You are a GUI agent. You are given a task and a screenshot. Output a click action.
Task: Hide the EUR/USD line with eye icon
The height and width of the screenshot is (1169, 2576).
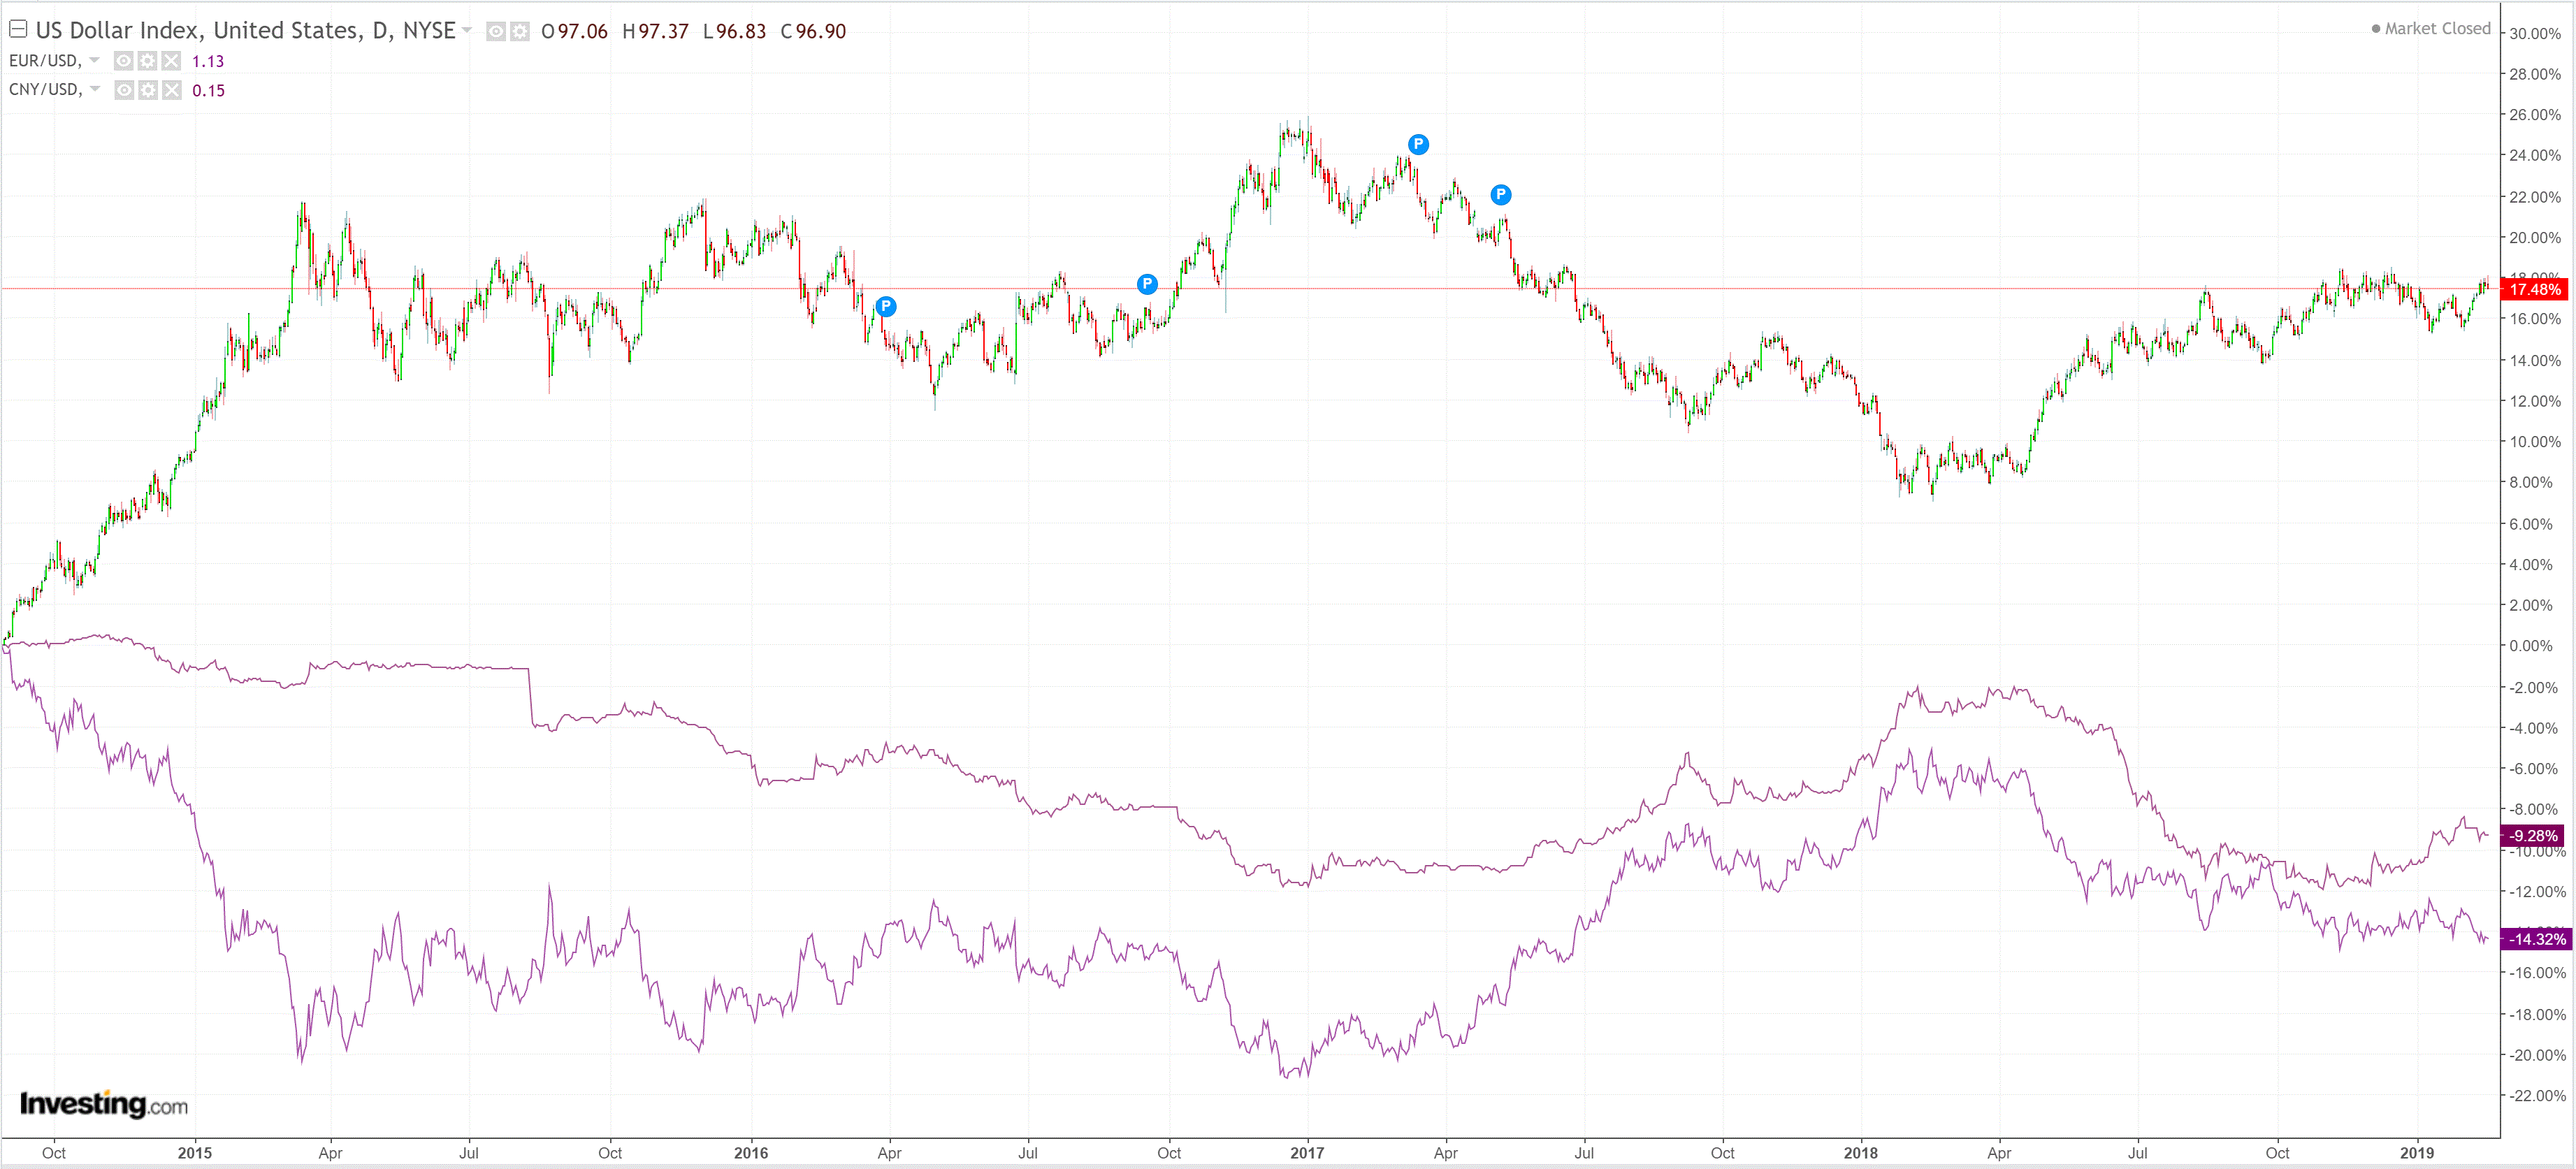pos(124,61)
